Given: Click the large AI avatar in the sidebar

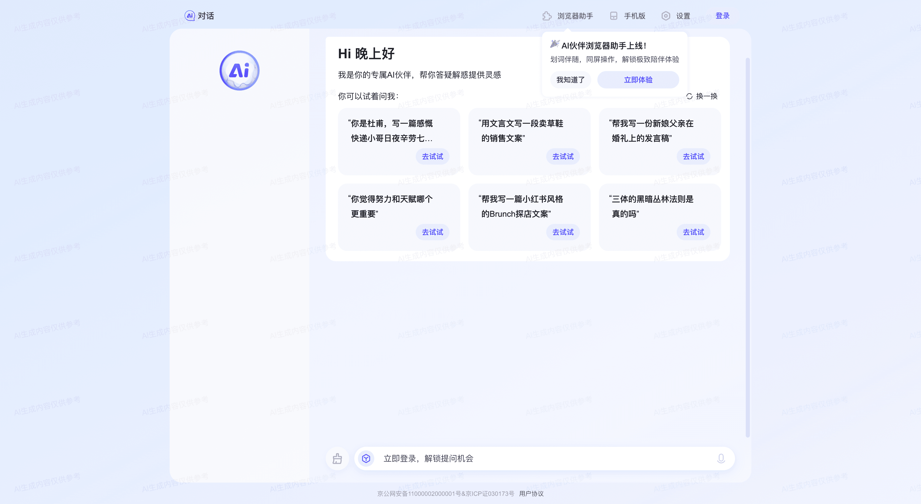Looking at the screenshot, I should pyautogui.click(x=239, y=70).
